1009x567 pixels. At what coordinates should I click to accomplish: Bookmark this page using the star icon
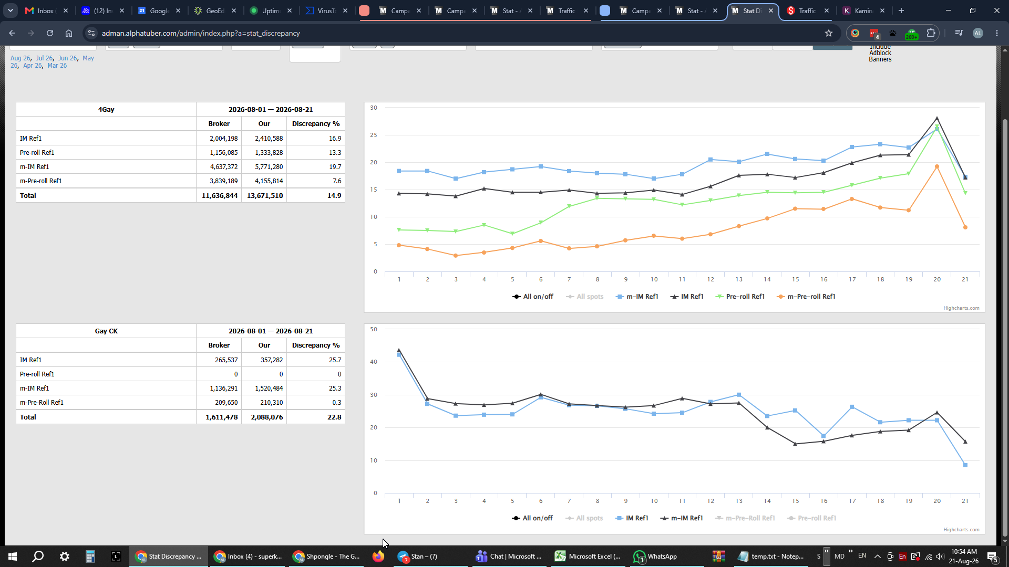[829, 33]
